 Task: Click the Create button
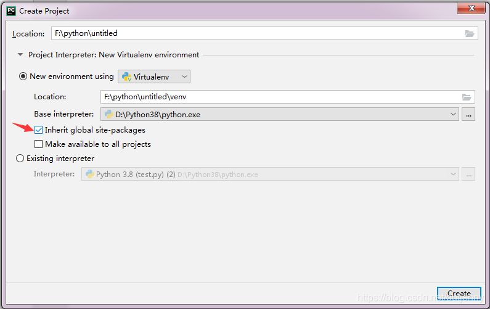click(459, 294)
